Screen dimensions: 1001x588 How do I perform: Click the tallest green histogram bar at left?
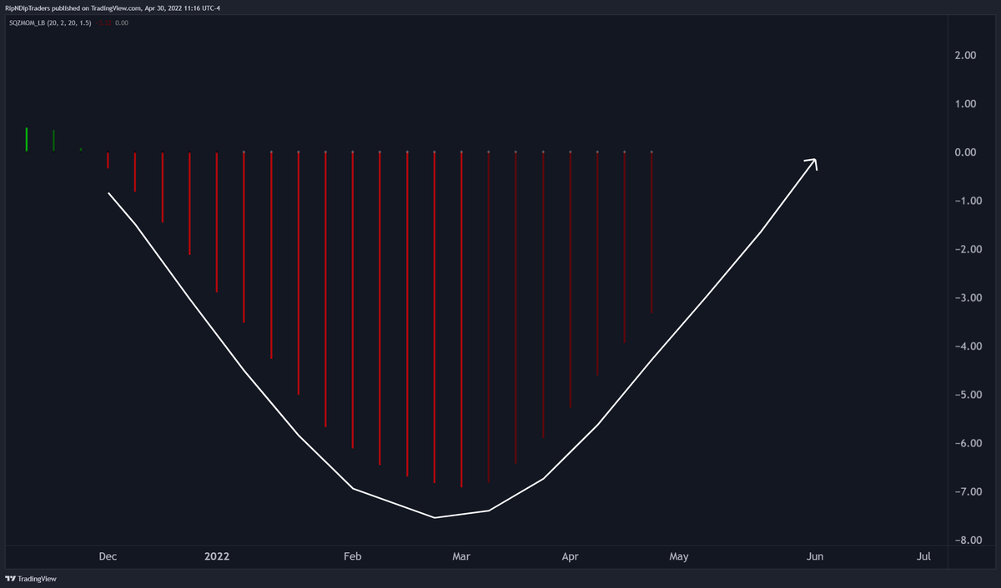27,139
